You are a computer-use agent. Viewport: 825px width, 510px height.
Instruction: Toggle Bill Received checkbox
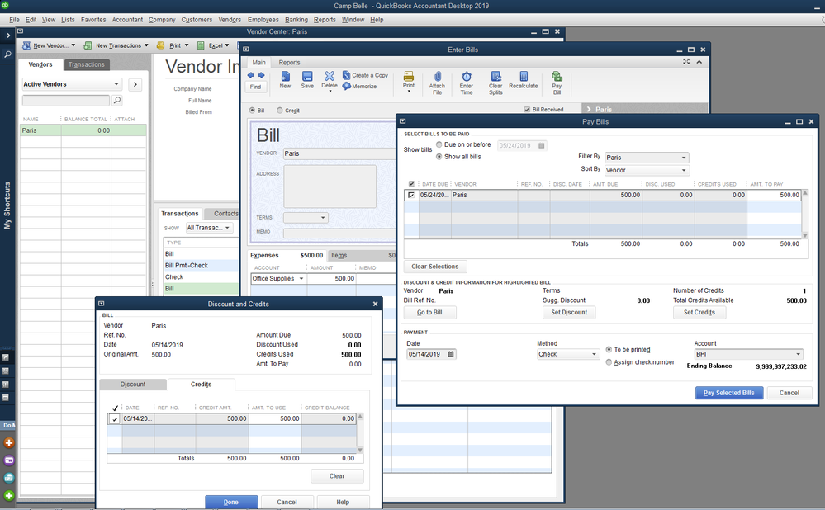pos(527,110)
